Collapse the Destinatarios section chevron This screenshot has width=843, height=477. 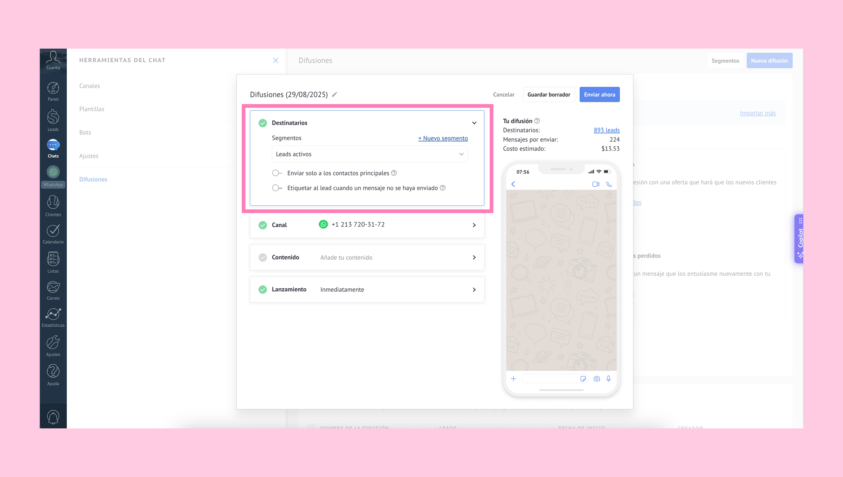(x=474, y=123)
